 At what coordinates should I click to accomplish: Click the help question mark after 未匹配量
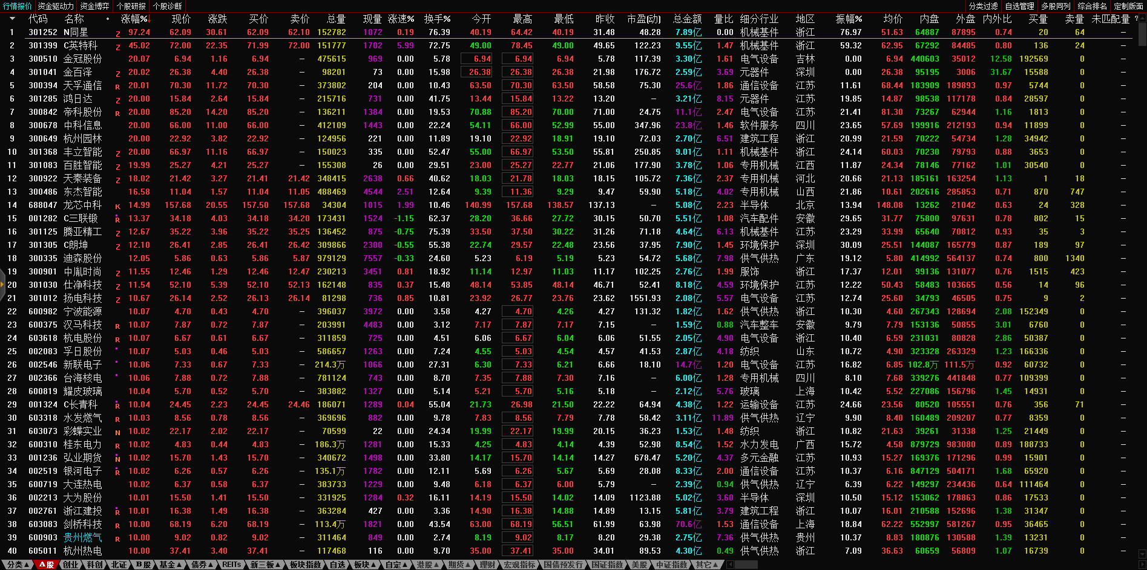[1136, 19]
